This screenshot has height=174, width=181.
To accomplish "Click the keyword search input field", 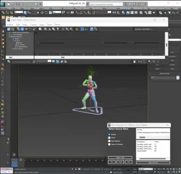I will (x=106, y=4).
